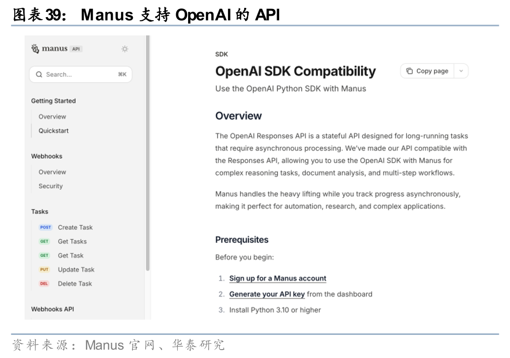Click the ⌘K shortcut hint in search
Viewport: 510px width, 358px height.
(122, 74)
